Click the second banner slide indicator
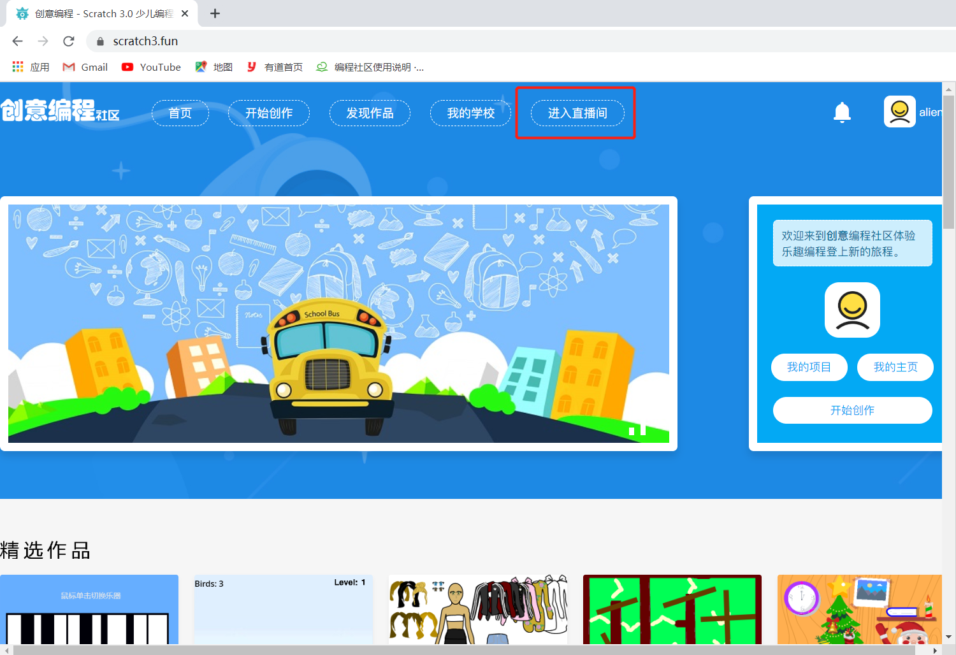956x655 pixels. pos(643,430)
